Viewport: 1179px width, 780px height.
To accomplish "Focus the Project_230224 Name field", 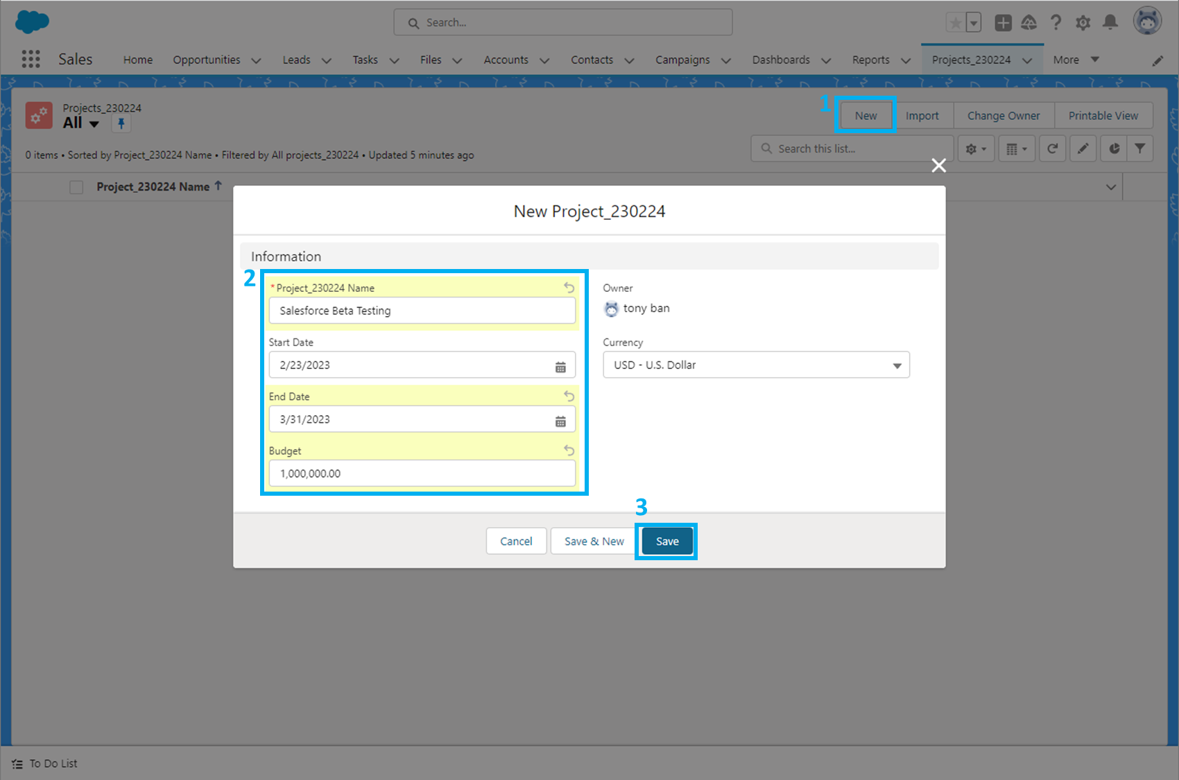I will click(422, 311).
